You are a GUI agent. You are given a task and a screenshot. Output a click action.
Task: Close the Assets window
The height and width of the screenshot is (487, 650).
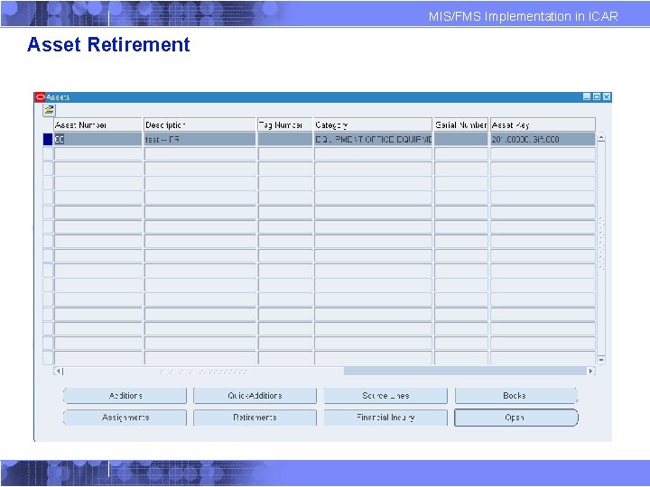(607, 96)
